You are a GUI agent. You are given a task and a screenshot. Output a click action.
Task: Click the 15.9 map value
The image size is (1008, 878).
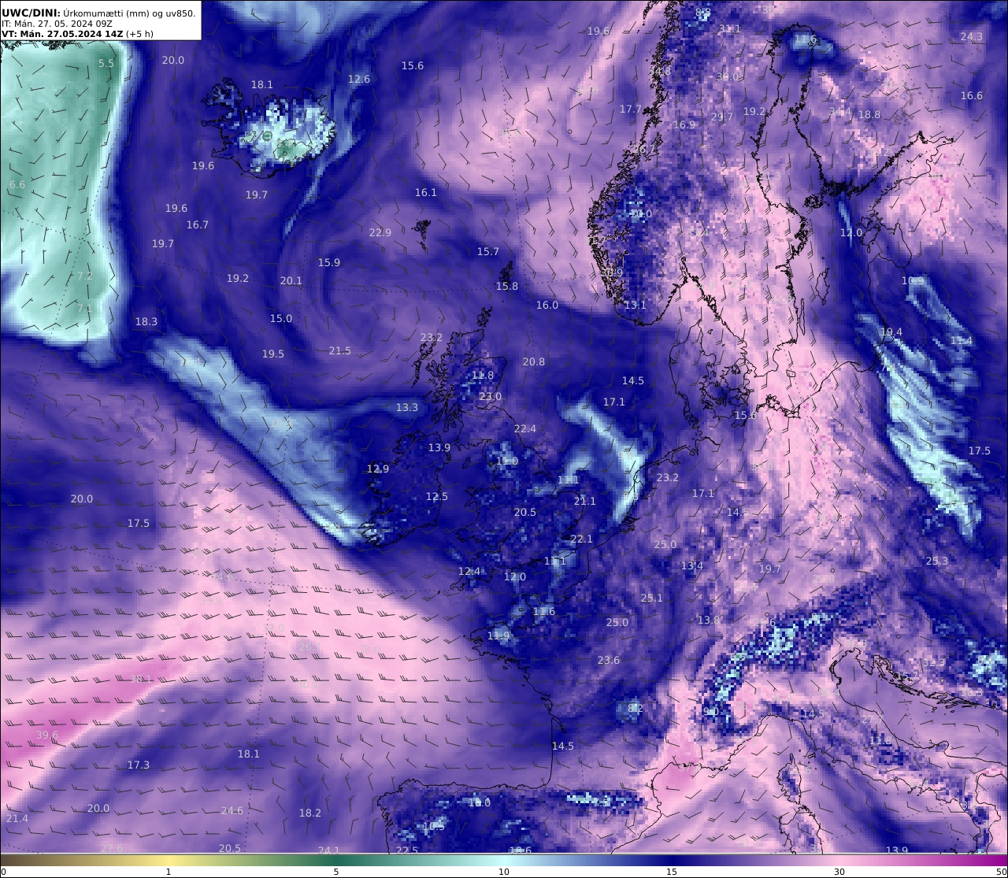329,262
